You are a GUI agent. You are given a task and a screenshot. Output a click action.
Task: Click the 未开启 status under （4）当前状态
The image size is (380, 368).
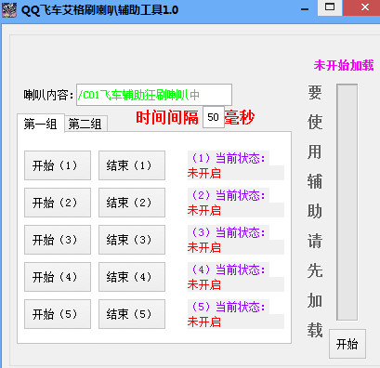pyautogui.click(x=204, y=284)
